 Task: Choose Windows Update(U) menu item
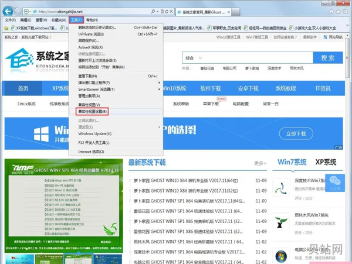coord(116,133)
